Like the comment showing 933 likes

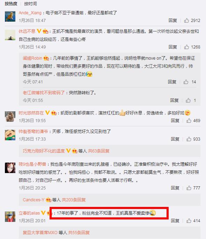189,139
